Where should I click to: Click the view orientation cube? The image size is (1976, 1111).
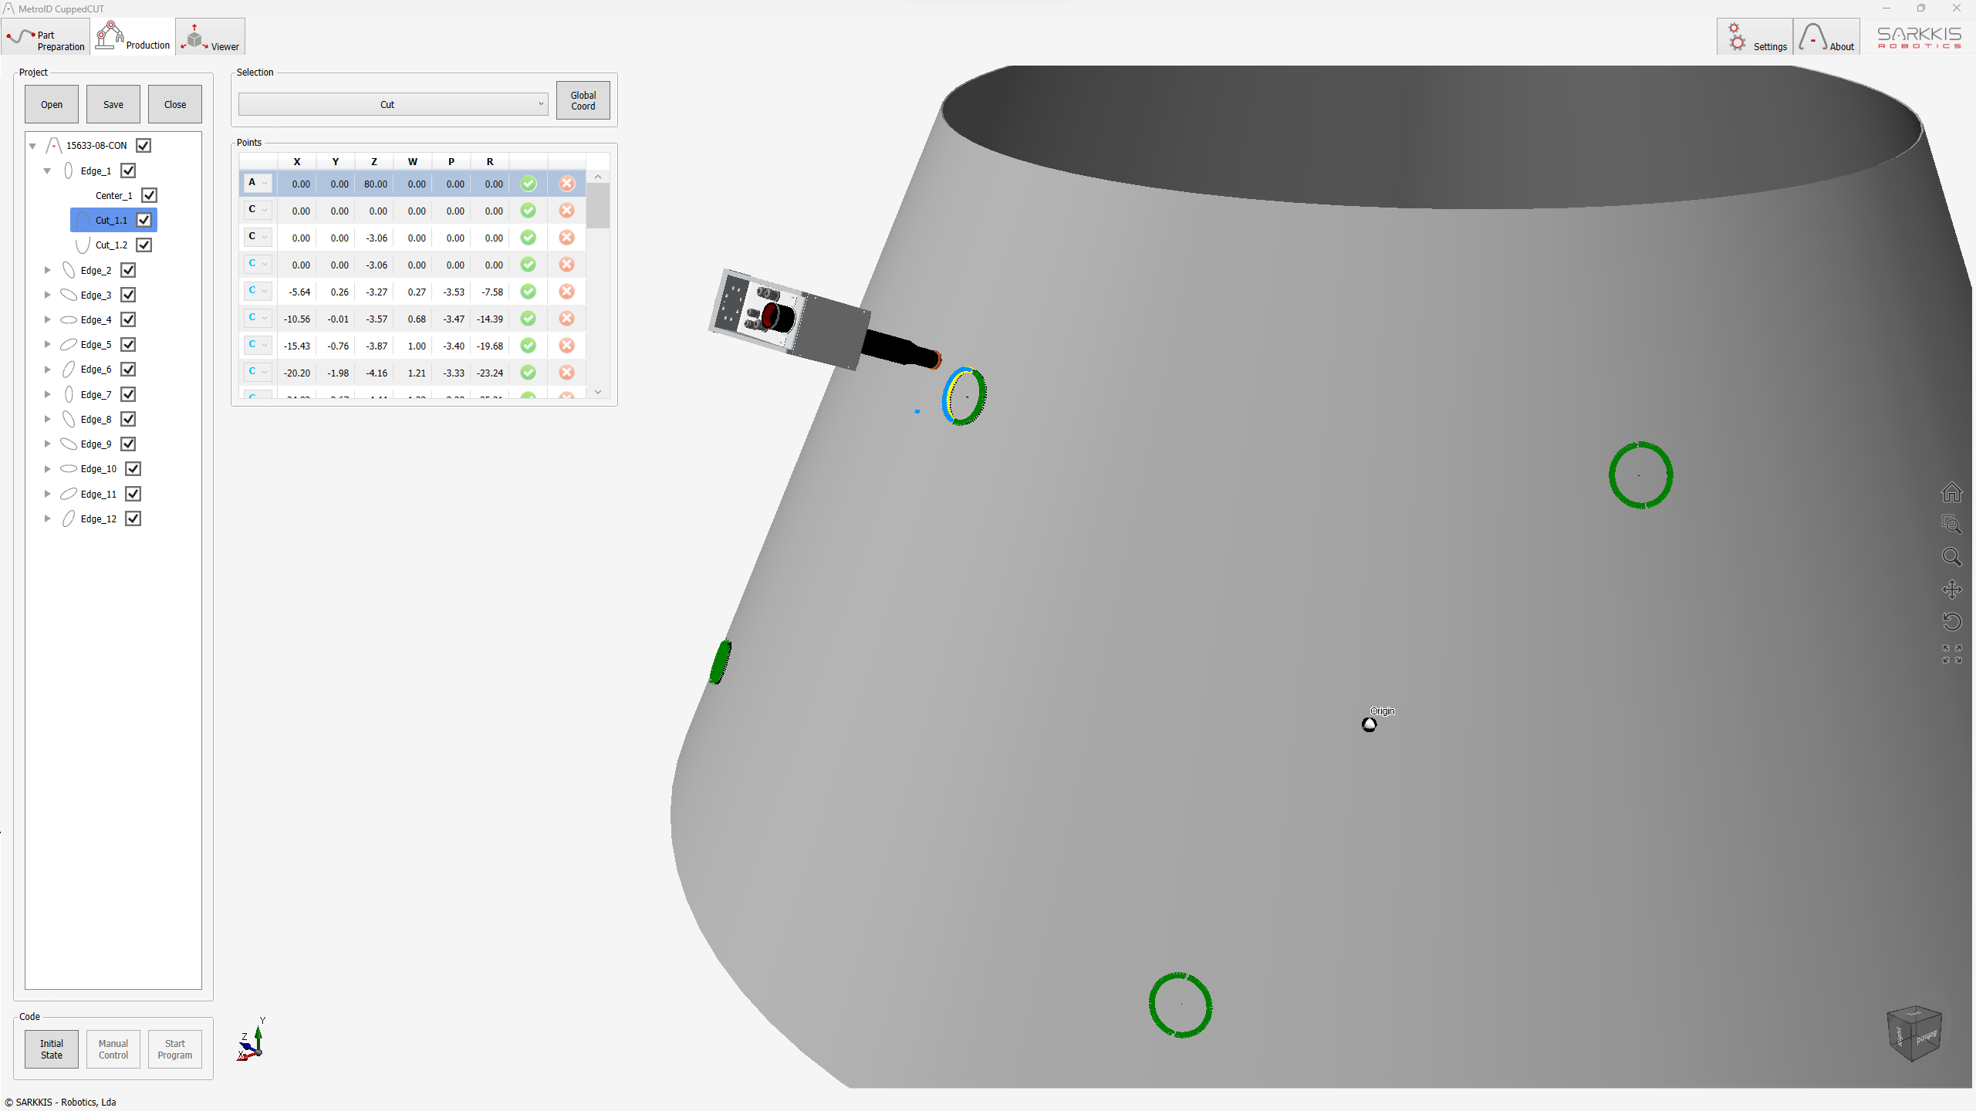click(1914, 1034)
